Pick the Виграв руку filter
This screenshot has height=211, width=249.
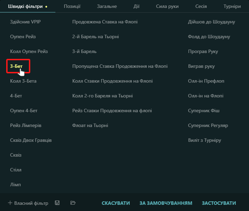click(201, 66)
